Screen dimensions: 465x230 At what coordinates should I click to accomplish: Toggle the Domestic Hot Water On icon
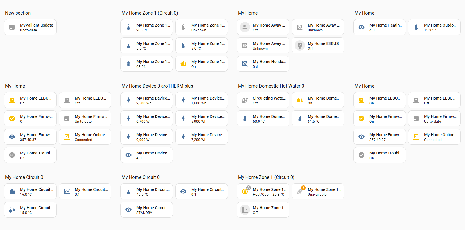pos(300,100)
